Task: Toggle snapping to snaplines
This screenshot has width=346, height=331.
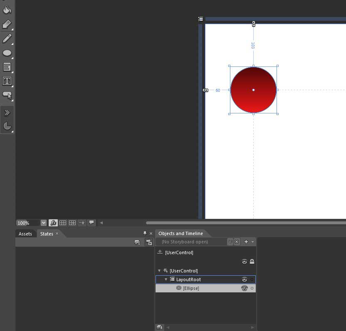Action: pos(82,223)
